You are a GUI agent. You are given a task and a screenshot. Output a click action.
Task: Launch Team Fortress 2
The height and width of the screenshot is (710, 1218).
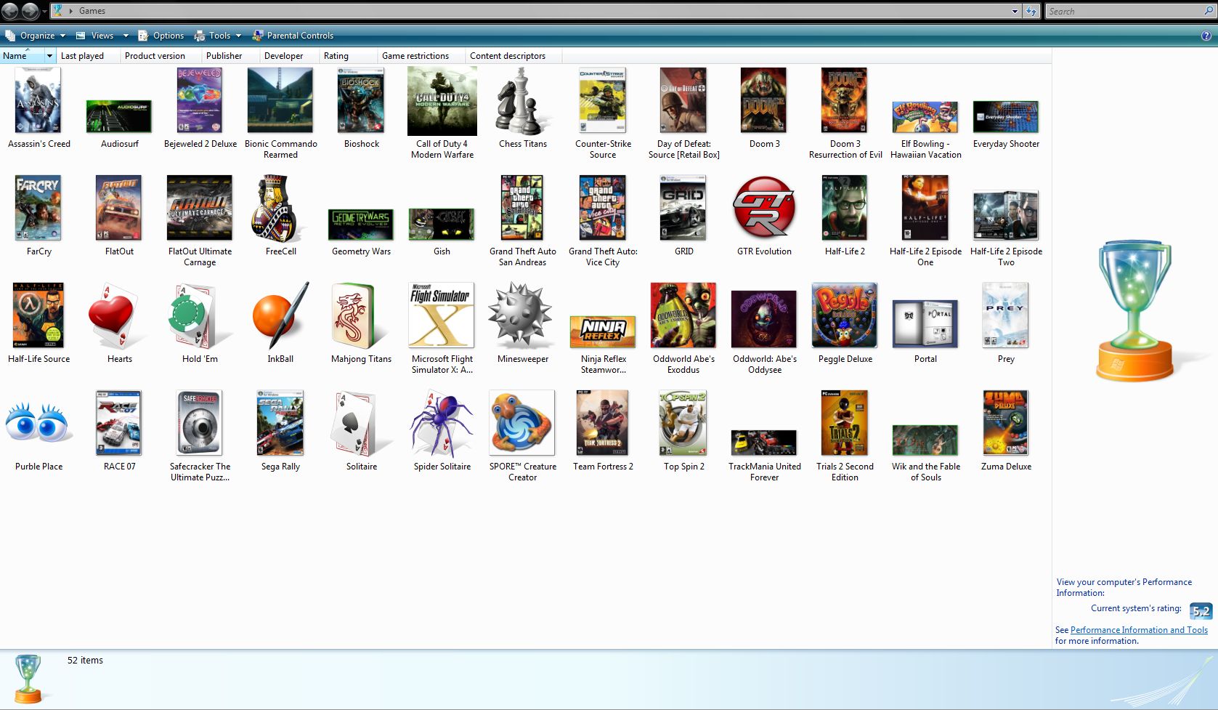[x=602, y=423]
